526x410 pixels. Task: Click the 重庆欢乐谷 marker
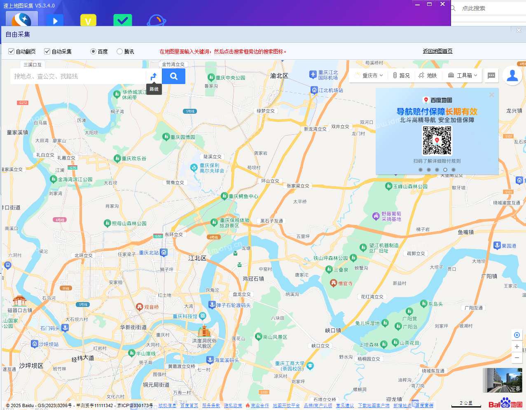[x=117, y=158]
